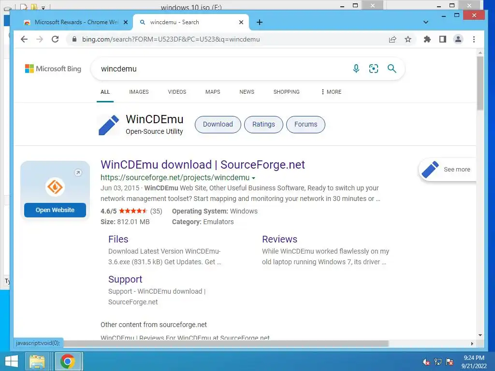
Task: Switch to VIDEOS results
Action: point(177,92)
